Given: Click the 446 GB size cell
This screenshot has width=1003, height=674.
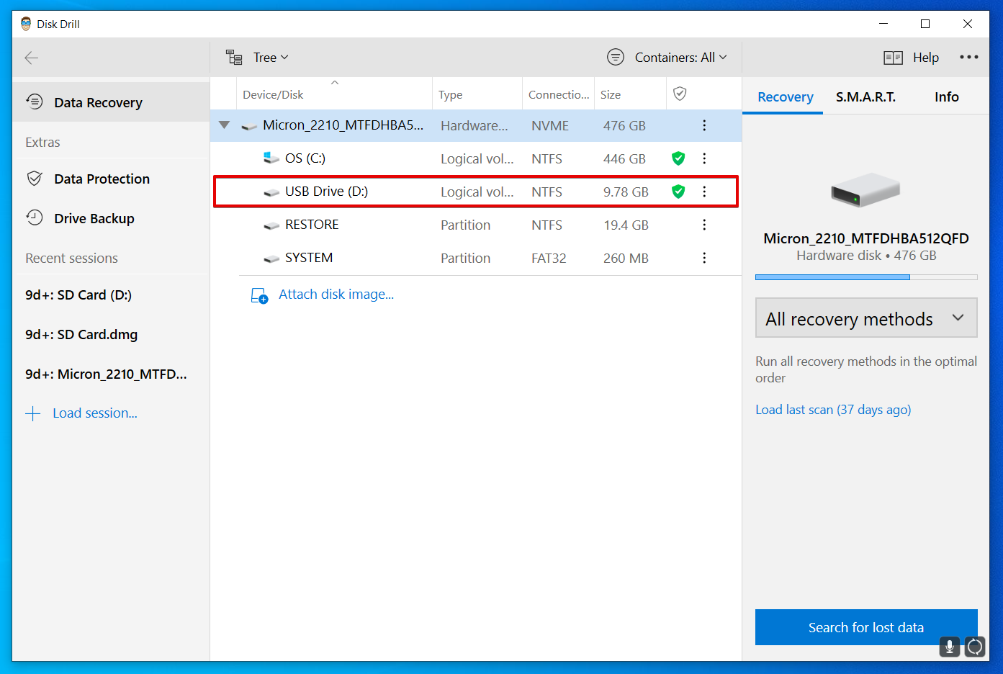Looking at the screenshot, I should coord(624,158).
